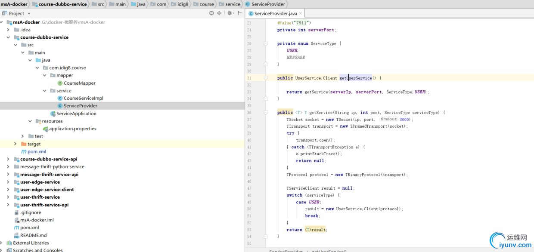The width and height of the screenshot is (534, 252).
Task: Click 'e.printStackTrace()' in the editor
Action: pos(319,154)
